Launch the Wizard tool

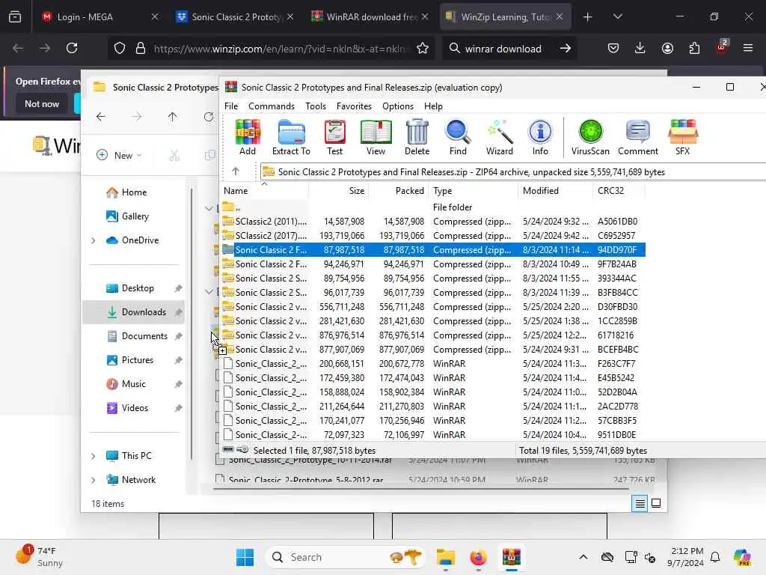pos(499,138)
